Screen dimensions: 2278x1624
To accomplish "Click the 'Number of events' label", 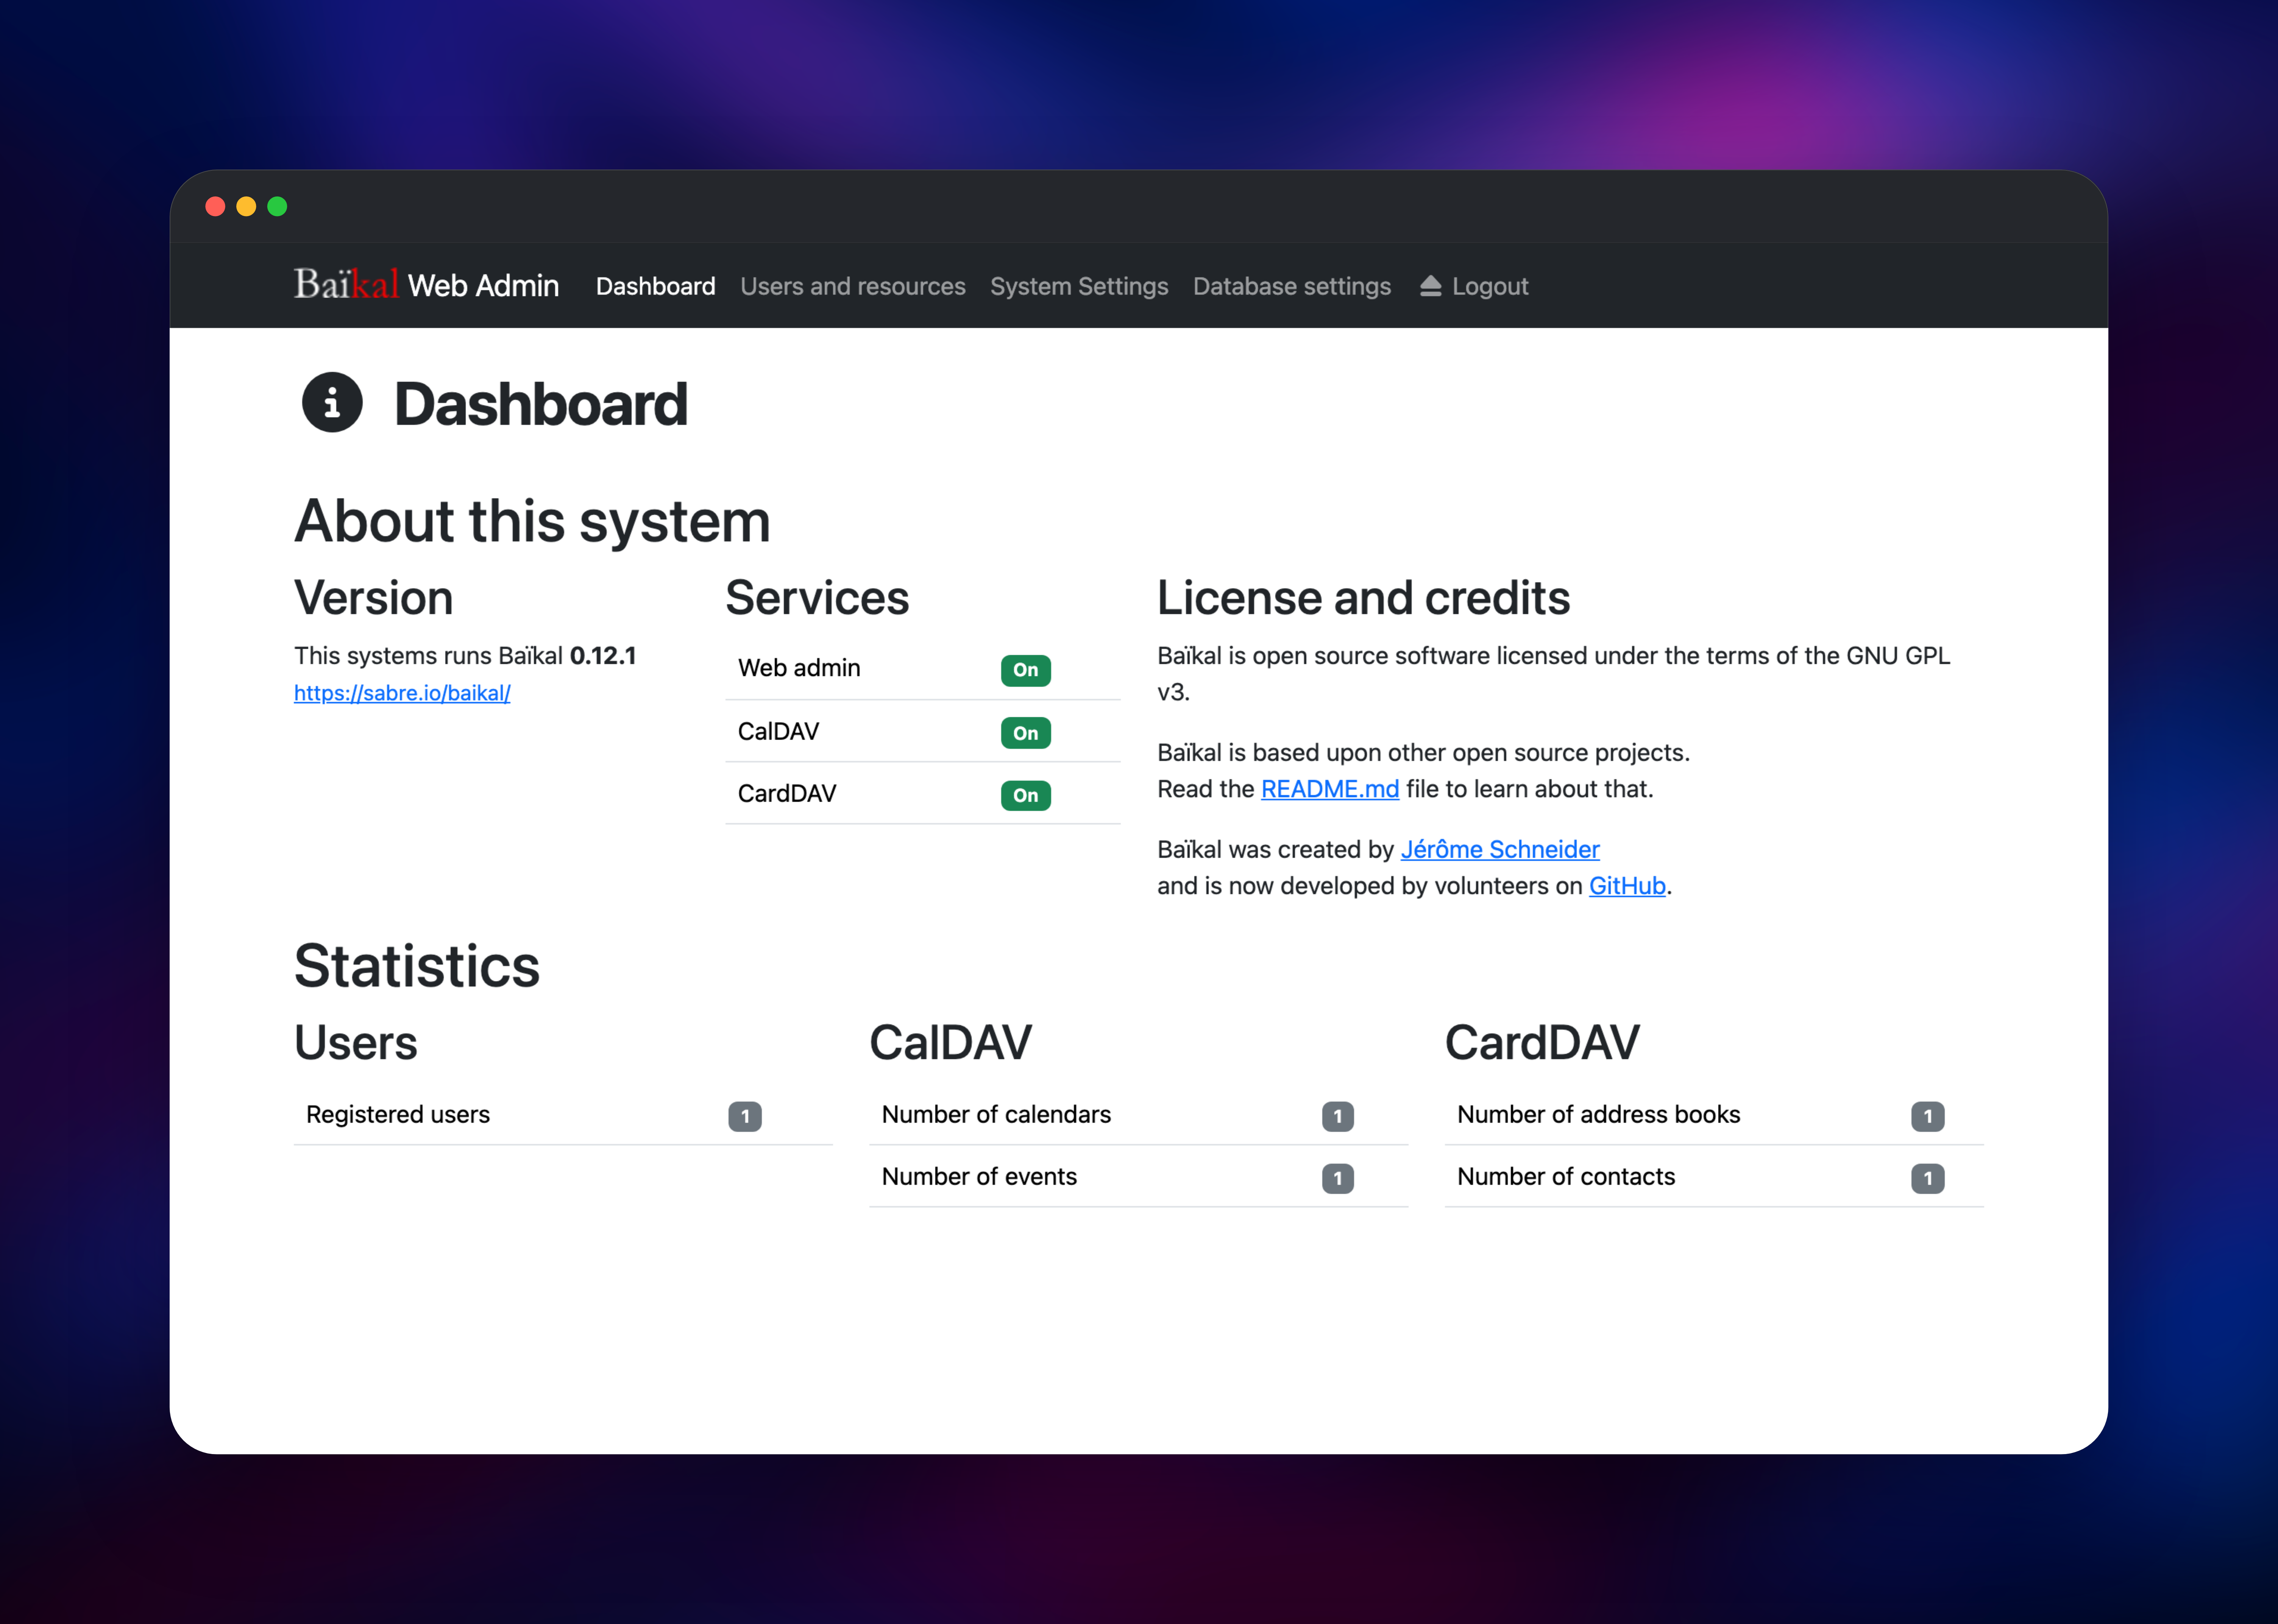I will (x=980, y=1177).
